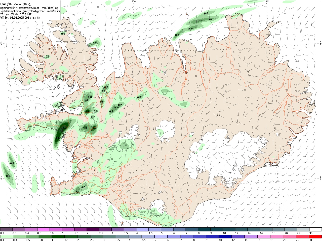The width and height of the screenshot is (322, 242).
Task: Select the 'rigning/skúrir' legend description line
Action: (x=29, y=8)
